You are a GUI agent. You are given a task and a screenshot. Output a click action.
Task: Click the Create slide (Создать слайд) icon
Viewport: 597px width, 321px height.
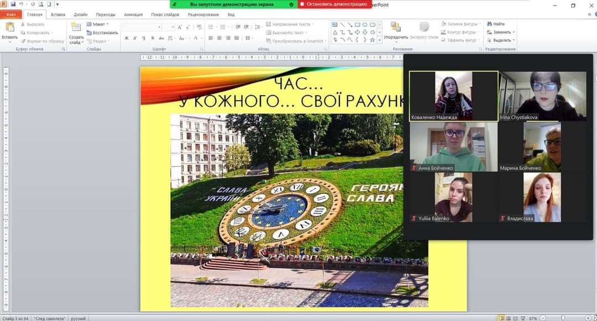pyautogui.click(x=76, y=28)
